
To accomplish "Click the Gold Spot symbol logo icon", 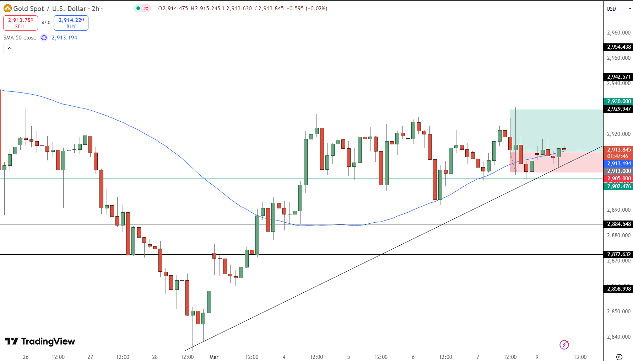I will 7,8.
